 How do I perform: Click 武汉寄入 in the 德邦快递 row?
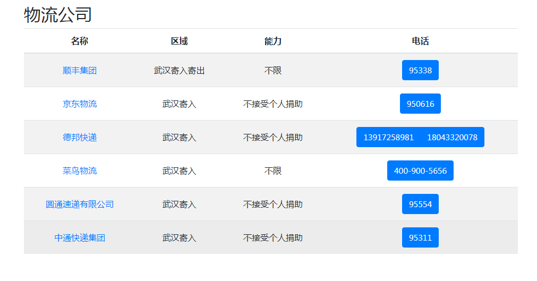click(x=179, y=138)
